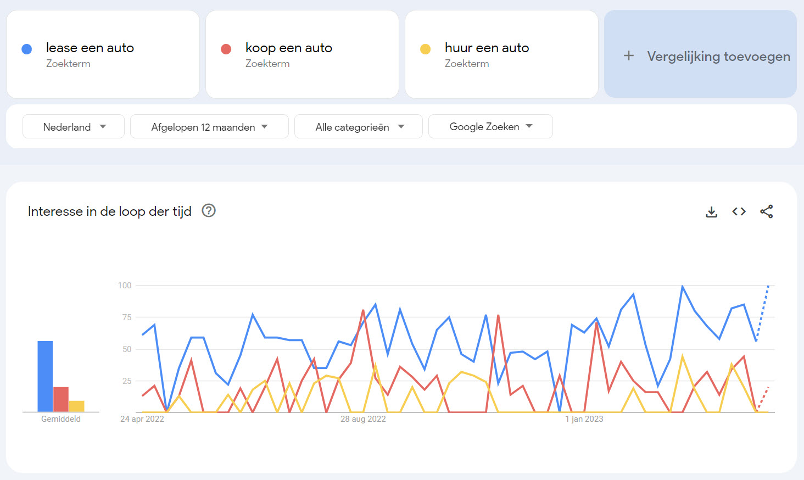Image resolution: width=804 pixels, height=480 pixels.
Task: Click the '28 aug 2022' axis label
Action: [363, 418]
